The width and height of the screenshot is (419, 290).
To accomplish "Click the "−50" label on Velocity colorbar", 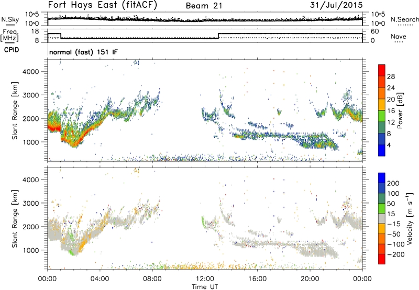I will 393,234.
